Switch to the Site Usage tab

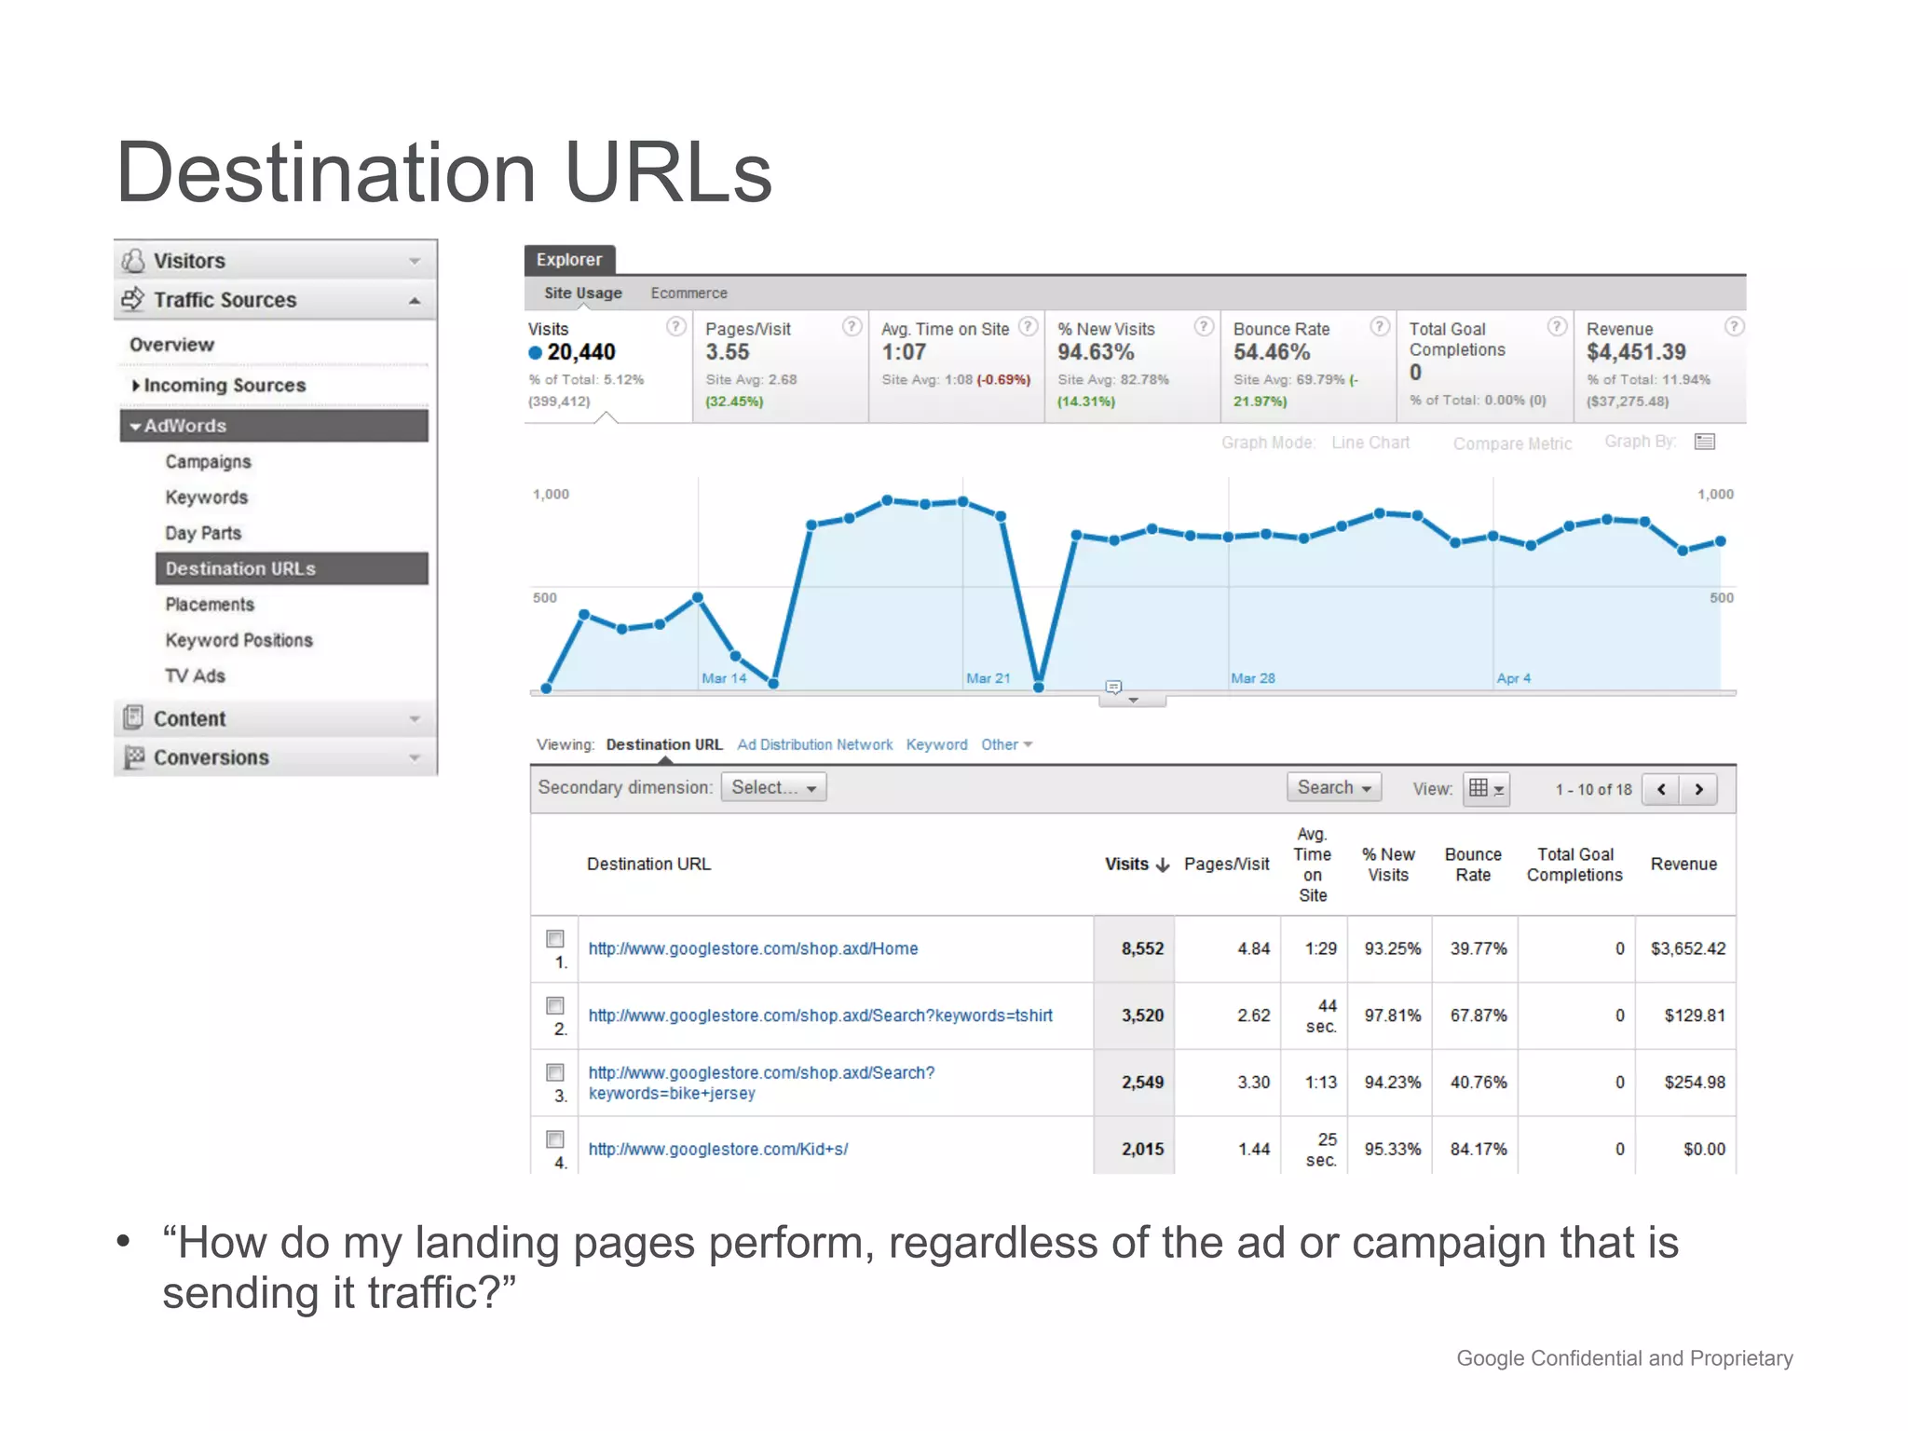(583, 293)
